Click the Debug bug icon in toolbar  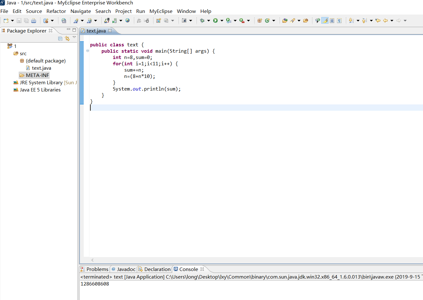(x=202, y=21)
